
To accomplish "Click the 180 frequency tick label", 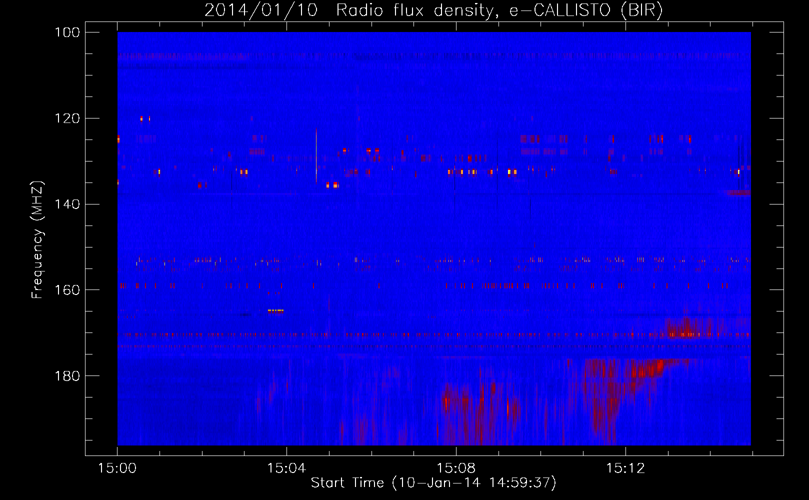I will [67, 376].
